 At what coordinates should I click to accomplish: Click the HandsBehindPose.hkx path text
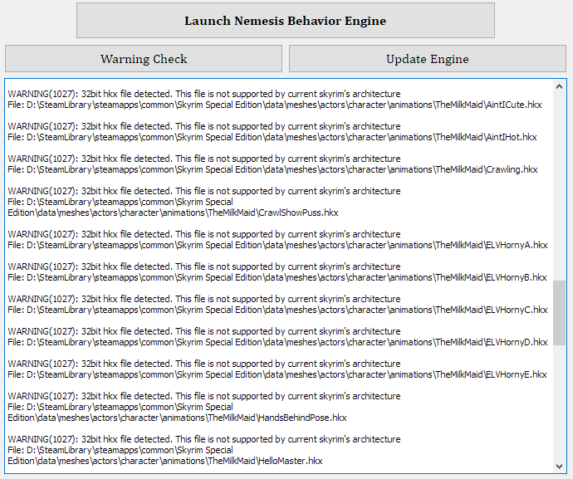[177, 412]
